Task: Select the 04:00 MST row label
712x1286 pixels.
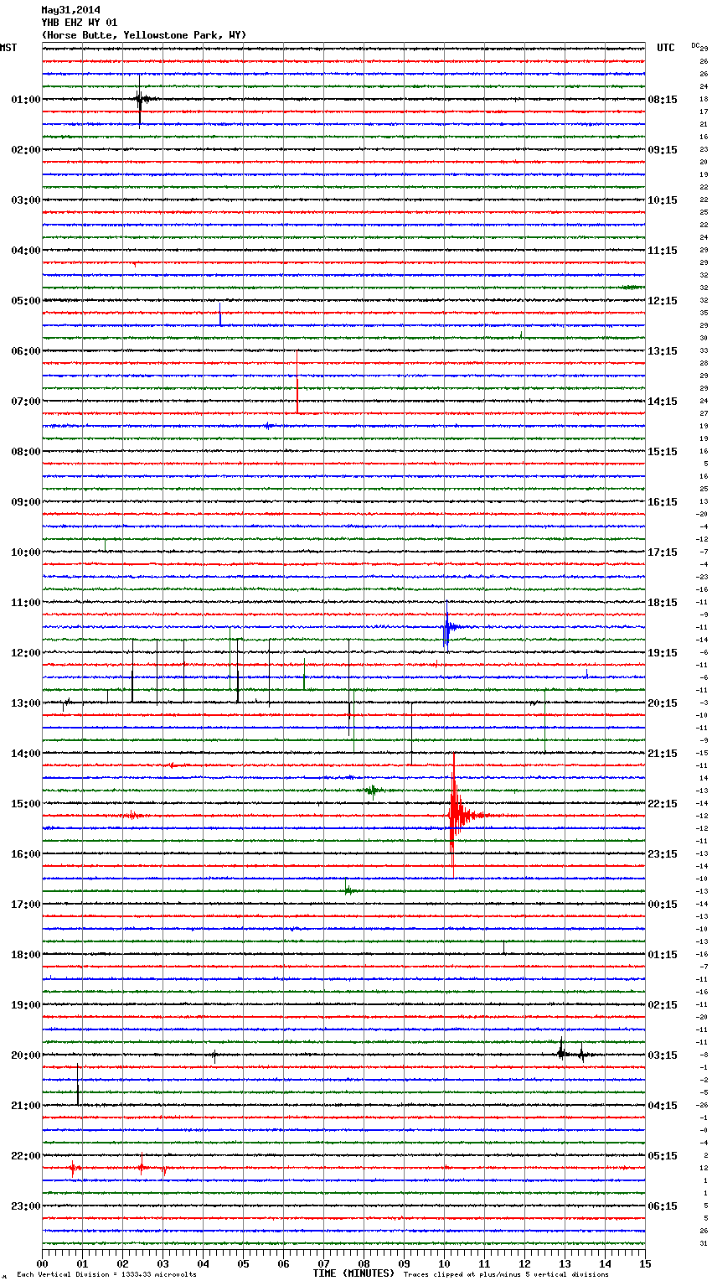Action: coord(26,251)
